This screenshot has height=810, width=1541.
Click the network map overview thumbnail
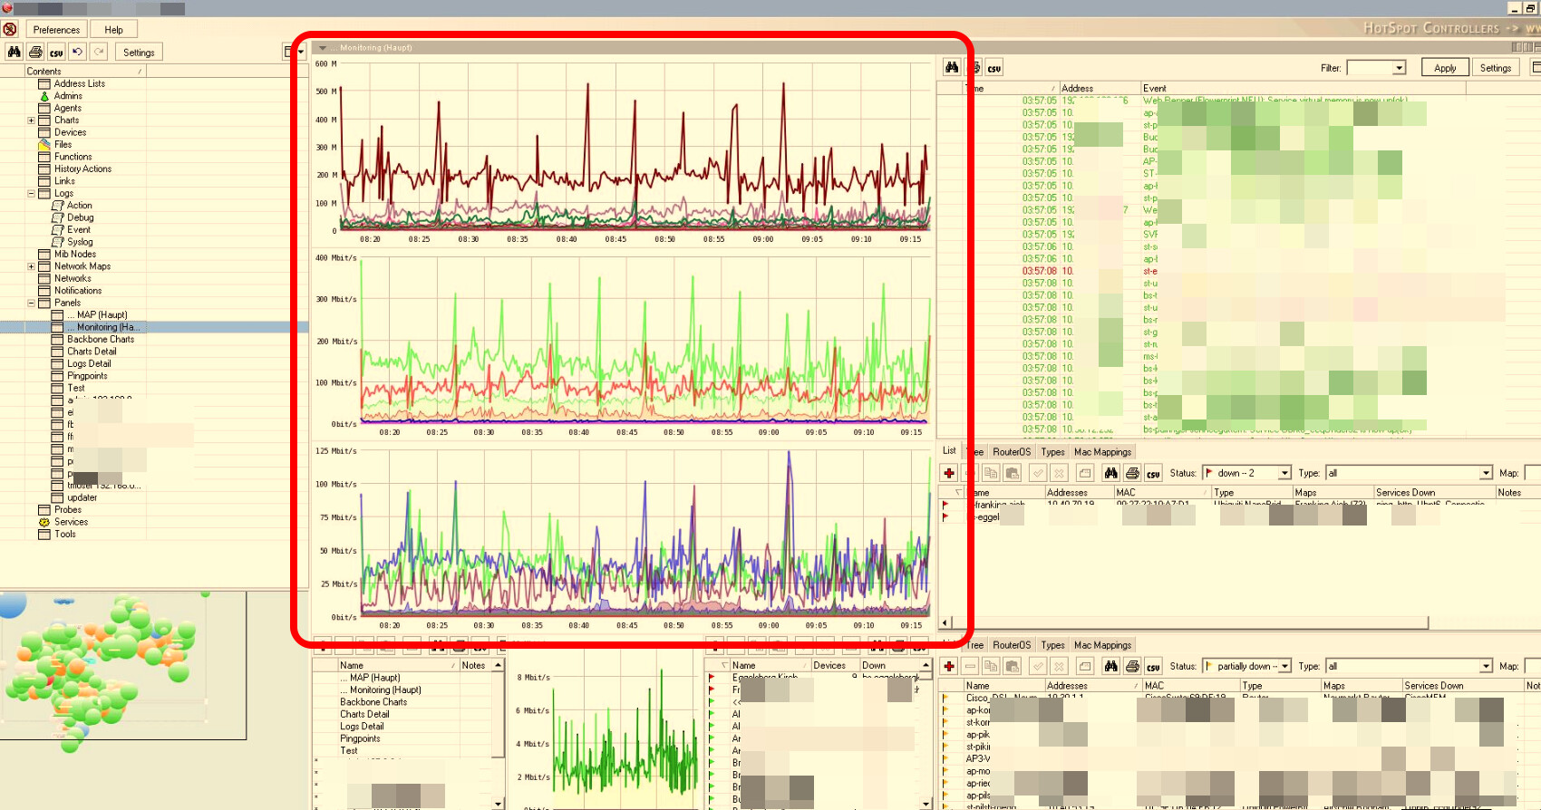click(123, 665)
